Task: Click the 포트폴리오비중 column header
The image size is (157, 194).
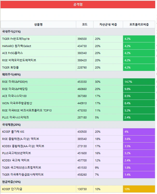Action: [x=139, y=25]
